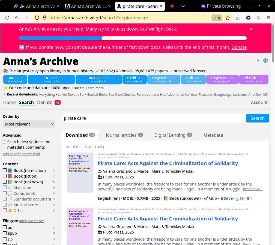The image size is (275, 245).
Task: Toggle dark mode with the moon icon
Action: pos(259,61)
